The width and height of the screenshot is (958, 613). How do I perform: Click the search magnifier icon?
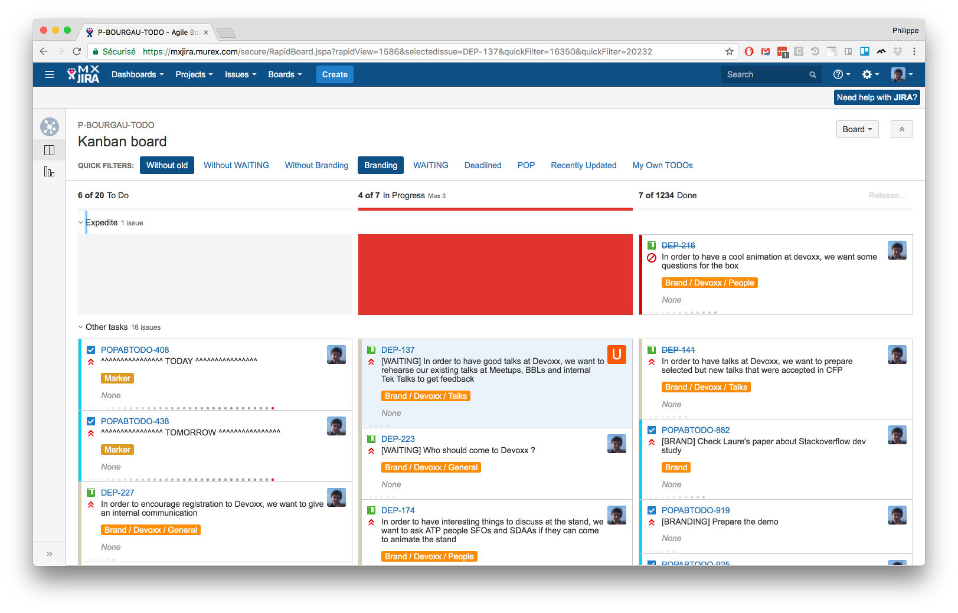813,75
